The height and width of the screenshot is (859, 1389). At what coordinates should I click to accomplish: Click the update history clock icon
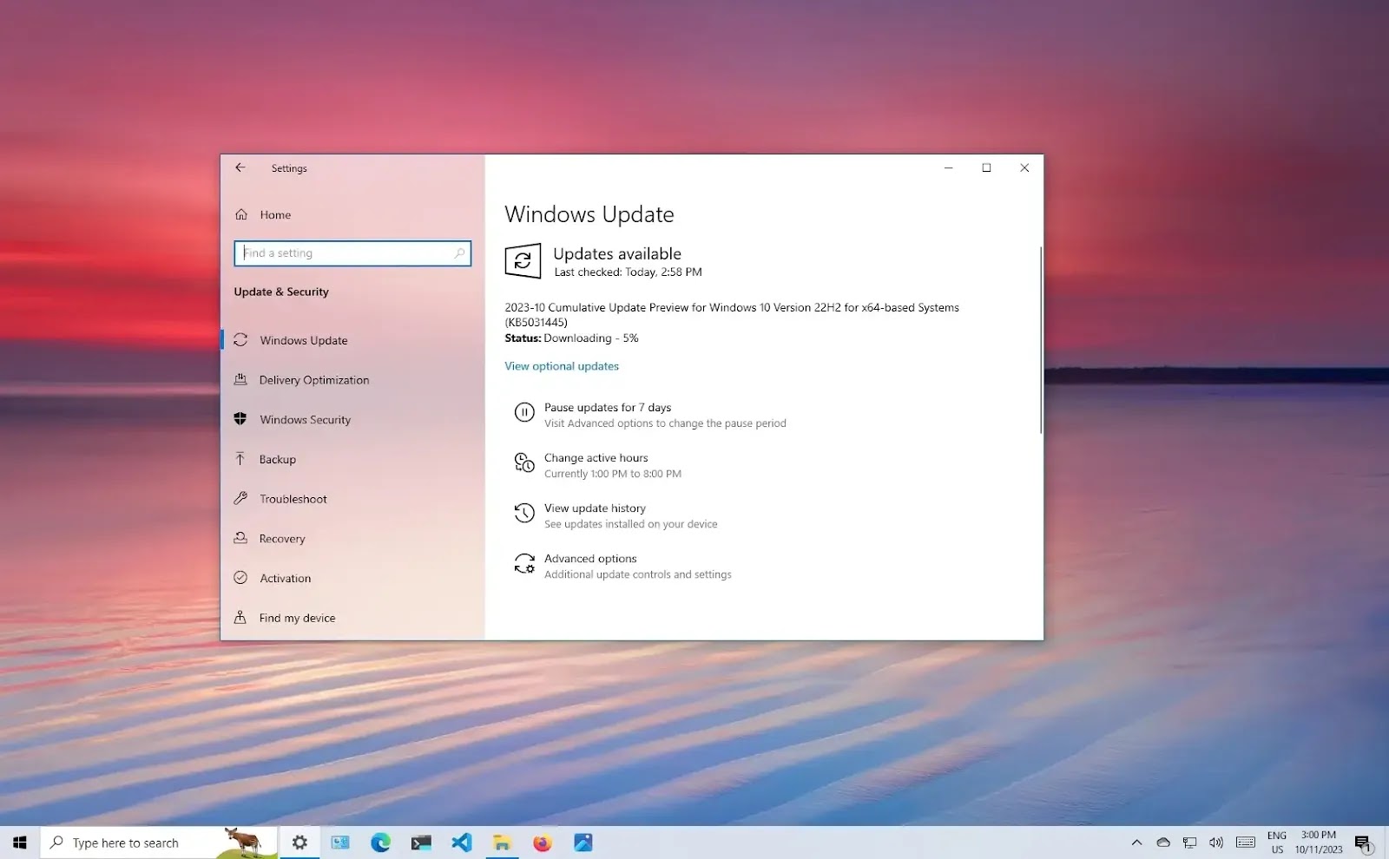click(524, 513)
